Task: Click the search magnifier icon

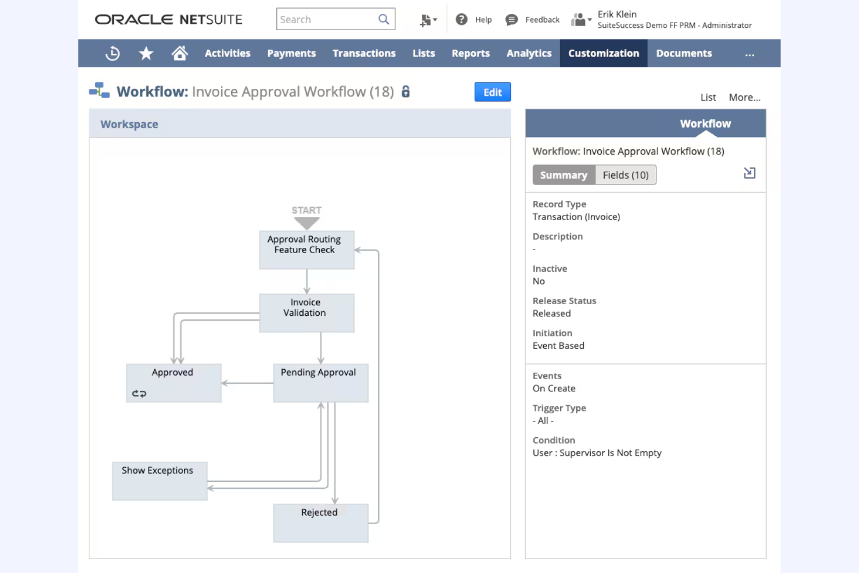Action: click(384, 19)
